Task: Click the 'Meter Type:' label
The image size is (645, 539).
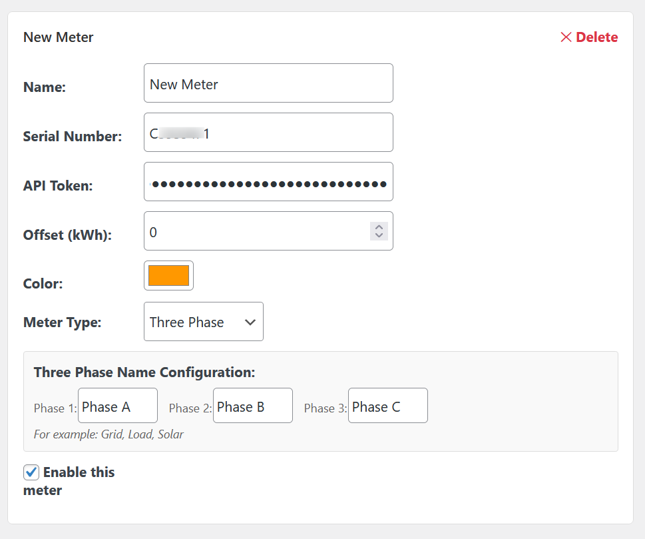Action: [62, 322]
